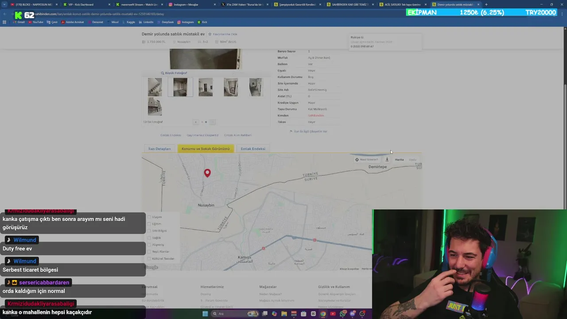This screenshot has width=567, height=319.
Task: Open YouTube bookmark
Action: coord(35,22)
